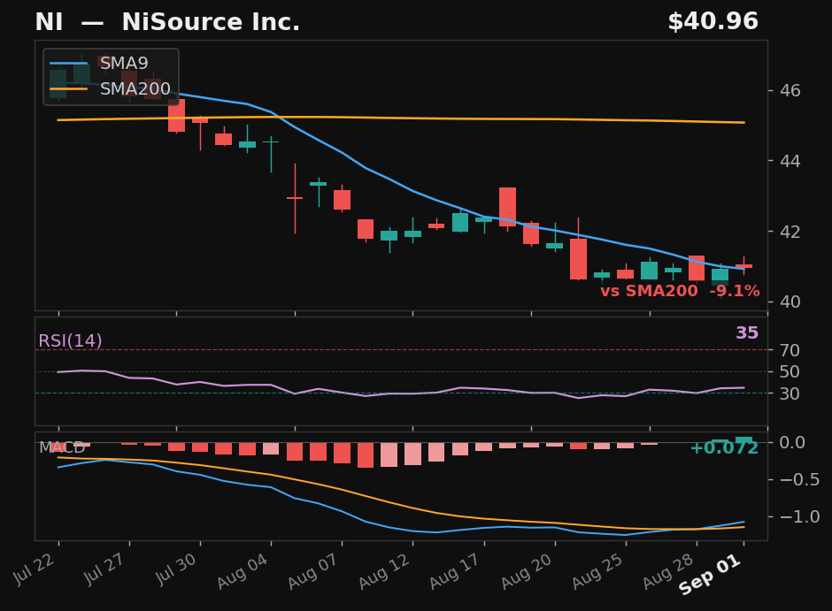Viewport: 832px width, 611px height.
Task: Click the red doji candle with long wick near Aug 05
Action: pos(295,198)
